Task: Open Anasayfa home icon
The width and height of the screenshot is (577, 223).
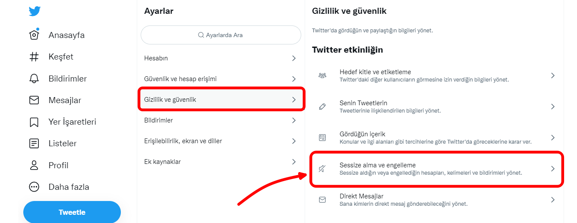Action: (x=34, y=35)
